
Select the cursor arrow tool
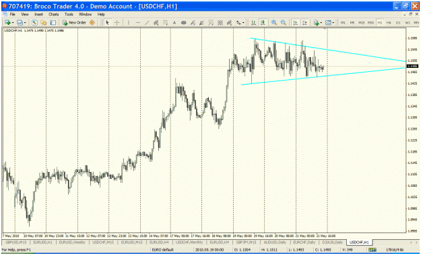click(107, 22)
